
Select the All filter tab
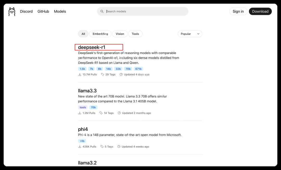(x=83, y=34)
